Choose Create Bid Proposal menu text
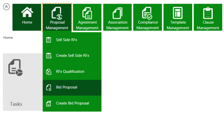The height and width of the screenshot is (124, 224). (x=72, y=103)
